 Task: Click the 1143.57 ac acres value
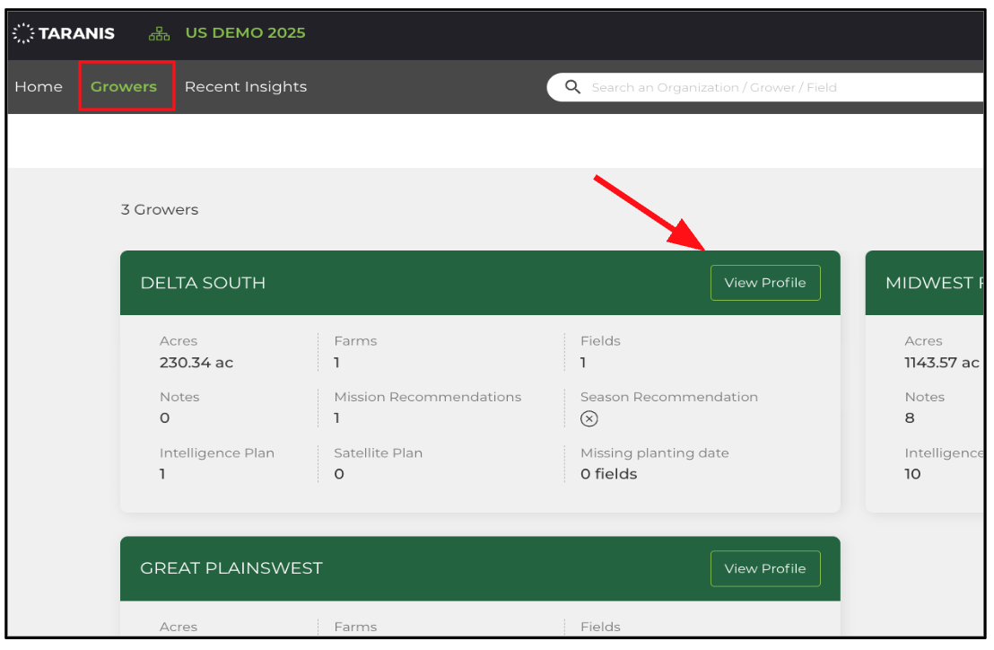[942, 363]
